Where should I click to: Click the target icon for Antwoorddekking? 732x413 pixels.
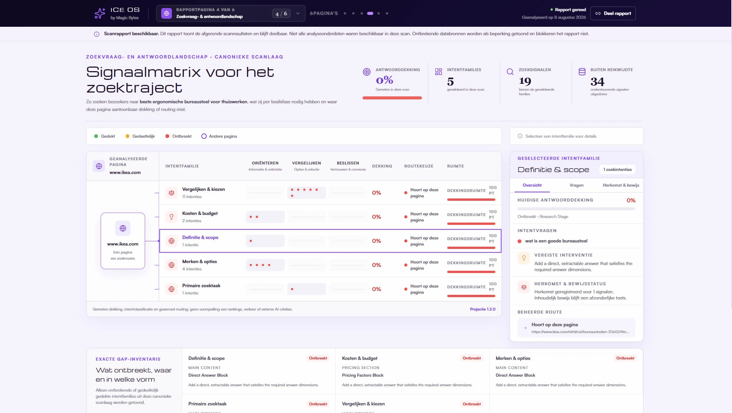click(x=366, y=72)
